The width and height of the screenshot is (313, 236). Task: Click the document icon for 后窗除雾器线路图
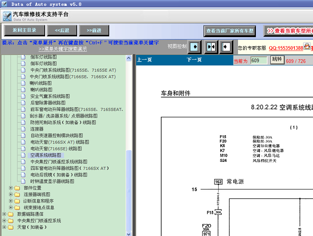(23, 103)
